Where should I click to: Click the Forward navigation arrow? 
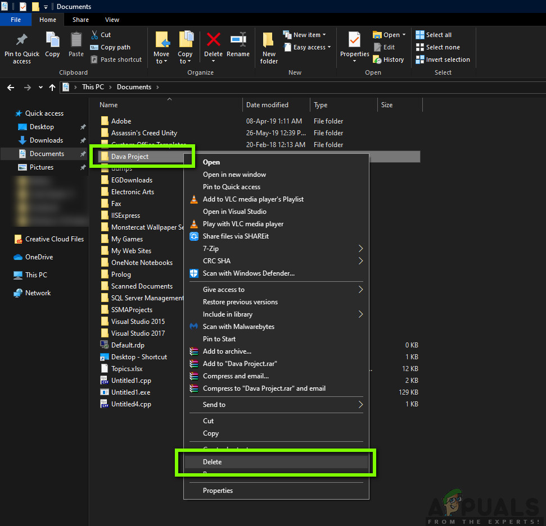click(x=27, y=87)
